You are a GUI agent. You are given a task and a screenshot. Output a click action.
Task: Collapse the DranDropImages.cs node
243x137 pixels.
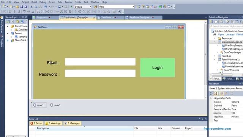point(215,42)
